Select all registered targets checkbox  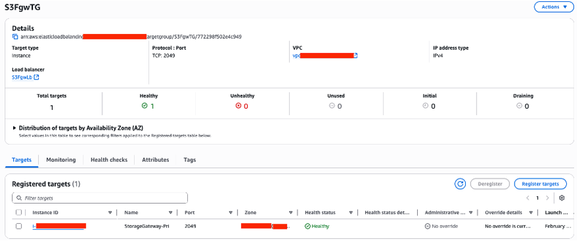(x=19, y=212)
